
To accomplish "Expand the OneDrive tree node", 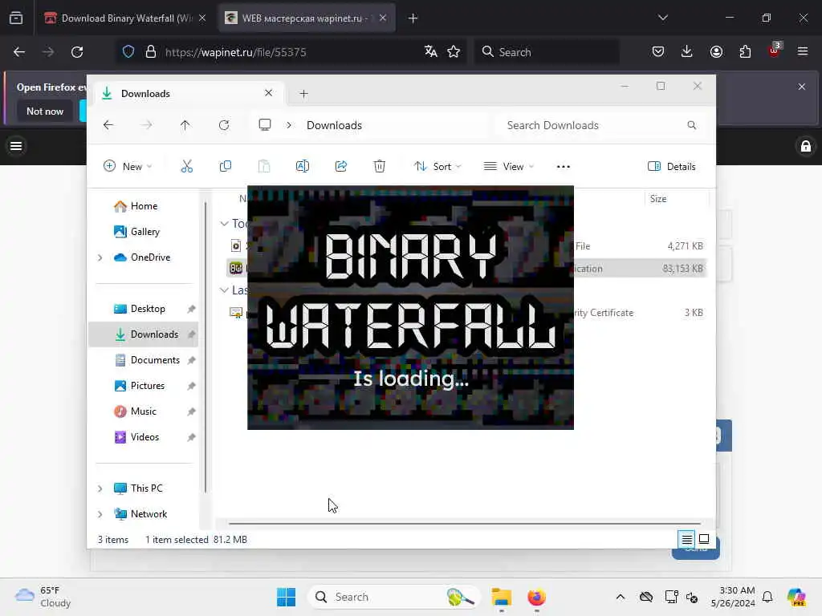I will [100, 257].
